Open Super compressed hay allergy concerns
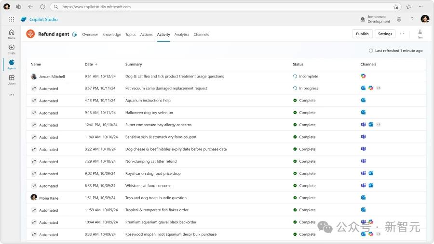Screen dimensions: 434x244 point(158,125)
